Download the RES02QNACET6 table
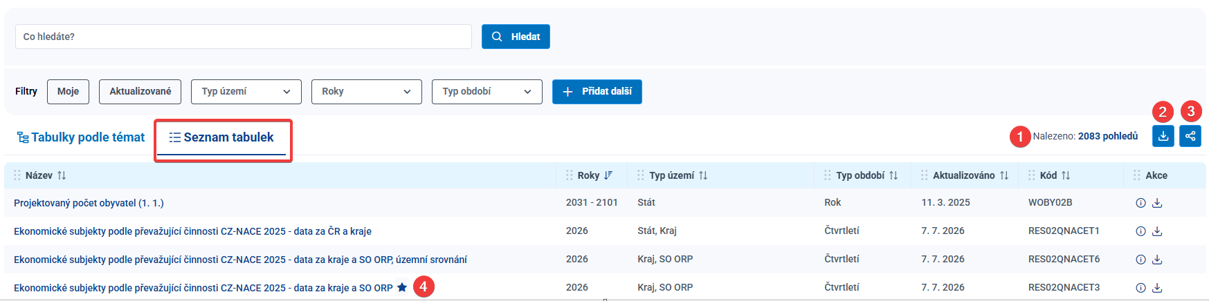This screenshot has width=1209, height=301. [1157, 260]
